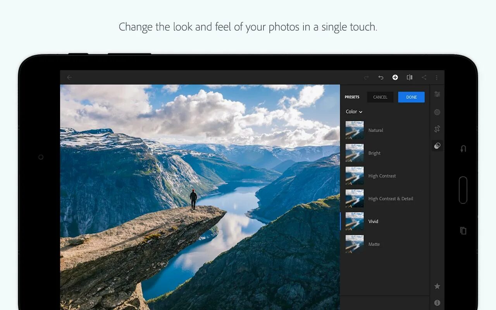Open the edit sliders panel icon
Screen dimensions: 496x310
pos(437,94)
